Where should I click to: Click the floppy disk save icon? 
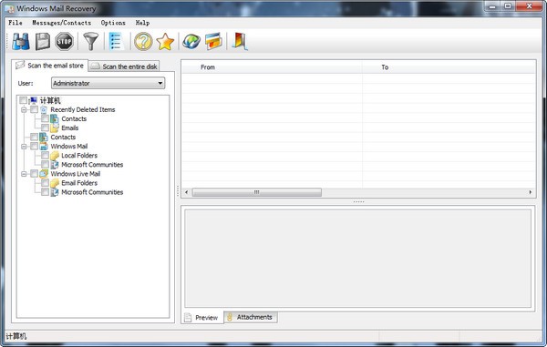(x=43, y=42)
